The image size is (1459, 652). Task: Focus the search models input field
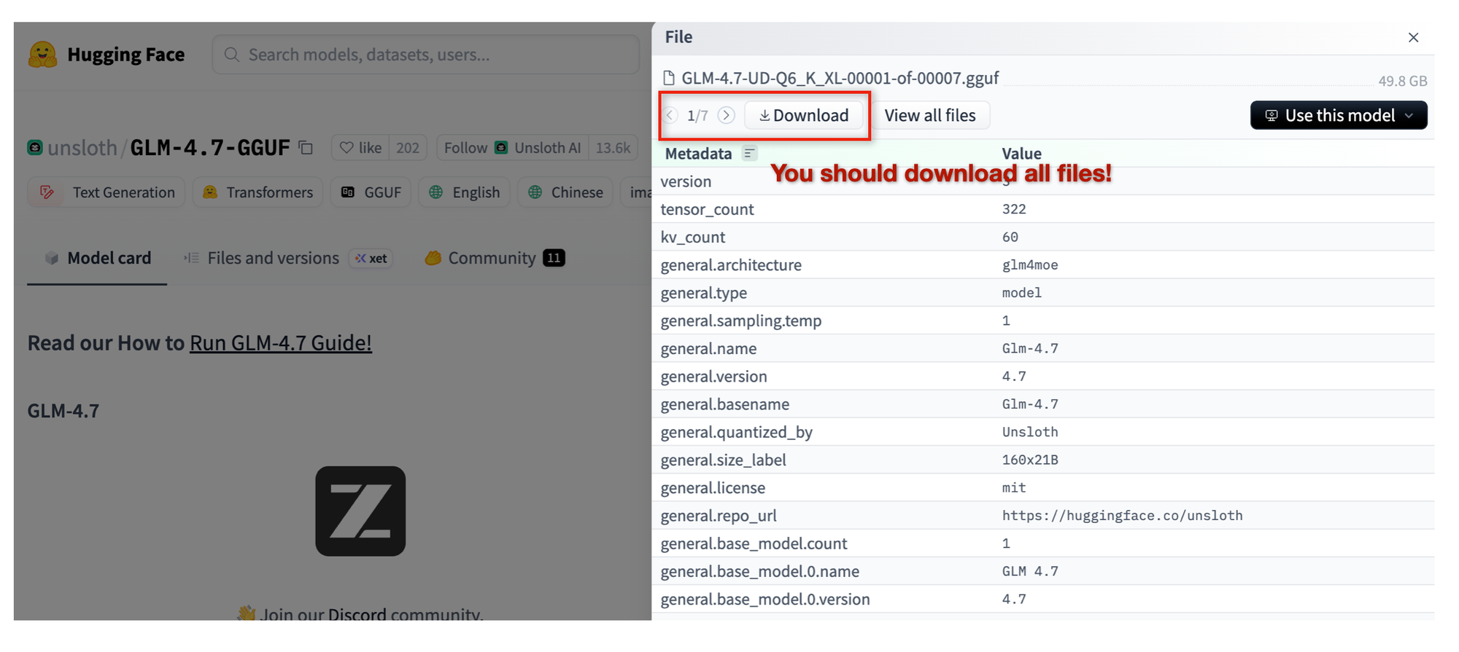coord(427,55)
